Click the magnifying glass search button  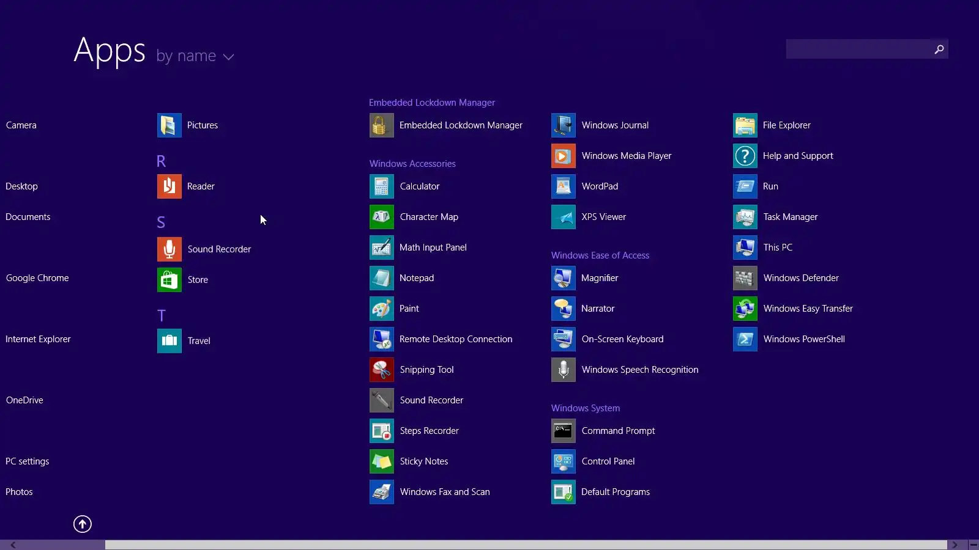[x=939, y=49]
